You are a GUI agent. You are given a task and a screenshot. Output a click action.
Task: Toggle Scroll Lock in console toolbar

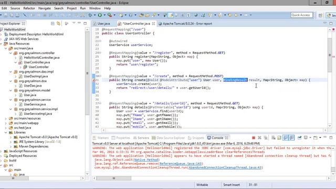tap(279, 138)
